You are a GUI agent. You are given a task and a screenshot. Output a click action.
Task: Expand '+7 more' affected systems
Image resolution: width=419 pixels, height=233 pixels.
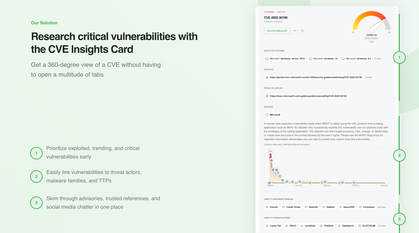pyautogui.click(x=377, y=59)
